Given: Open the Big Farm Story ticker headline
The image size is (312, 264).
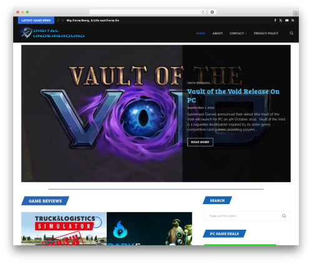Looking at the screenshot, I should 93,21.
